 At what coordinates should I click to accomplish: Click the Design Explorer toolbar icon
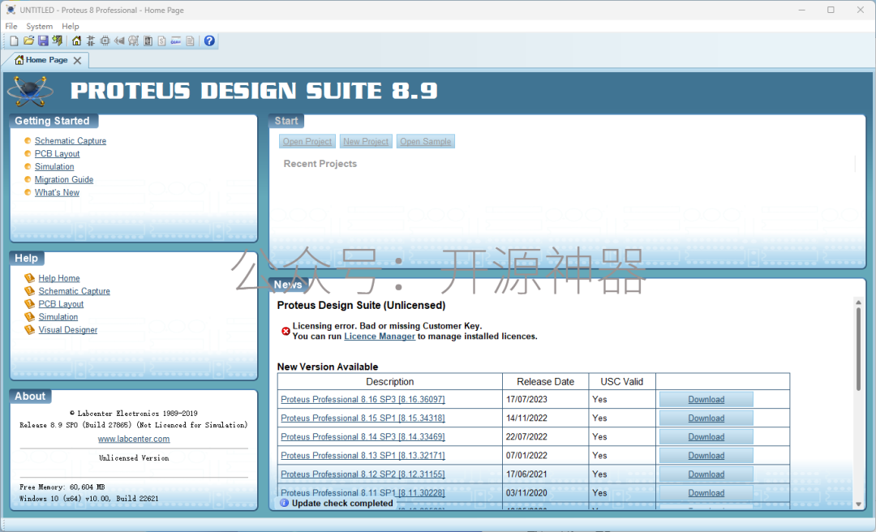point(148,41)
